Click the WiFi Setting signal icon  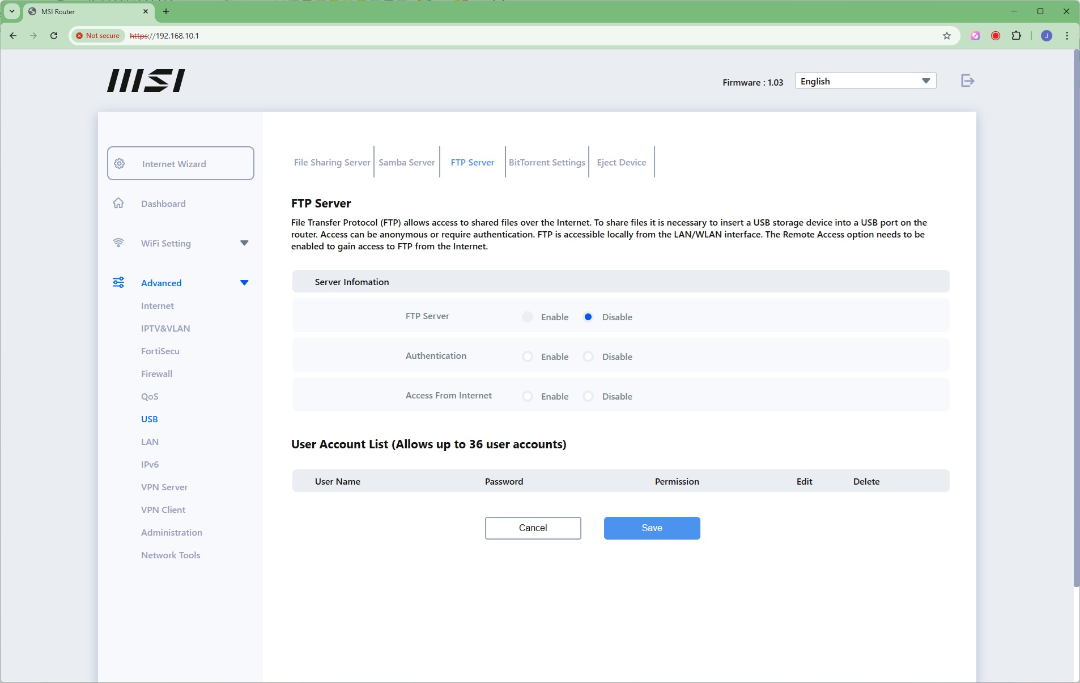[118, 243]
